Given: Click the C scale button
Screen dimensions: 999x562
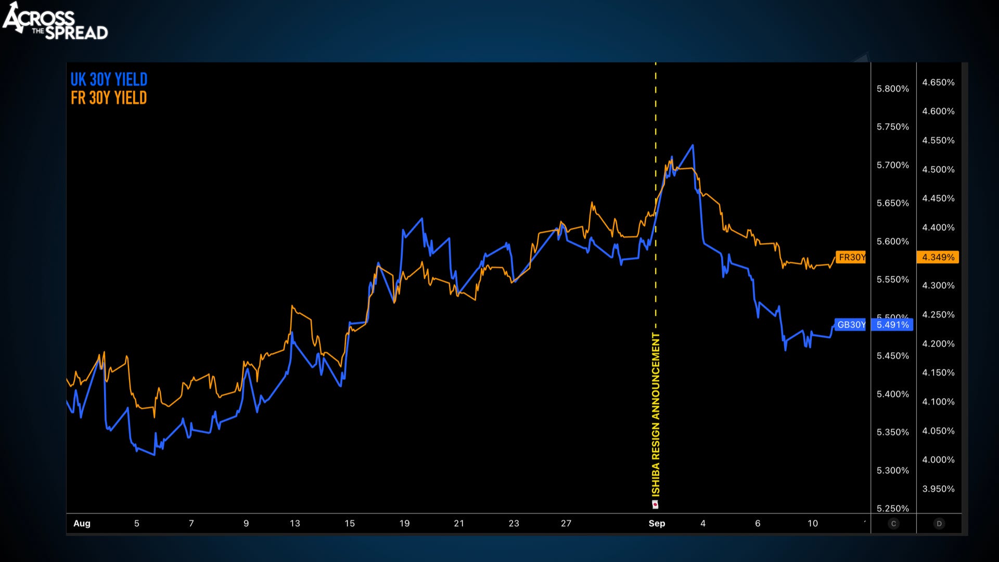Looking at the screenshot, I should [x=893, y=523].
